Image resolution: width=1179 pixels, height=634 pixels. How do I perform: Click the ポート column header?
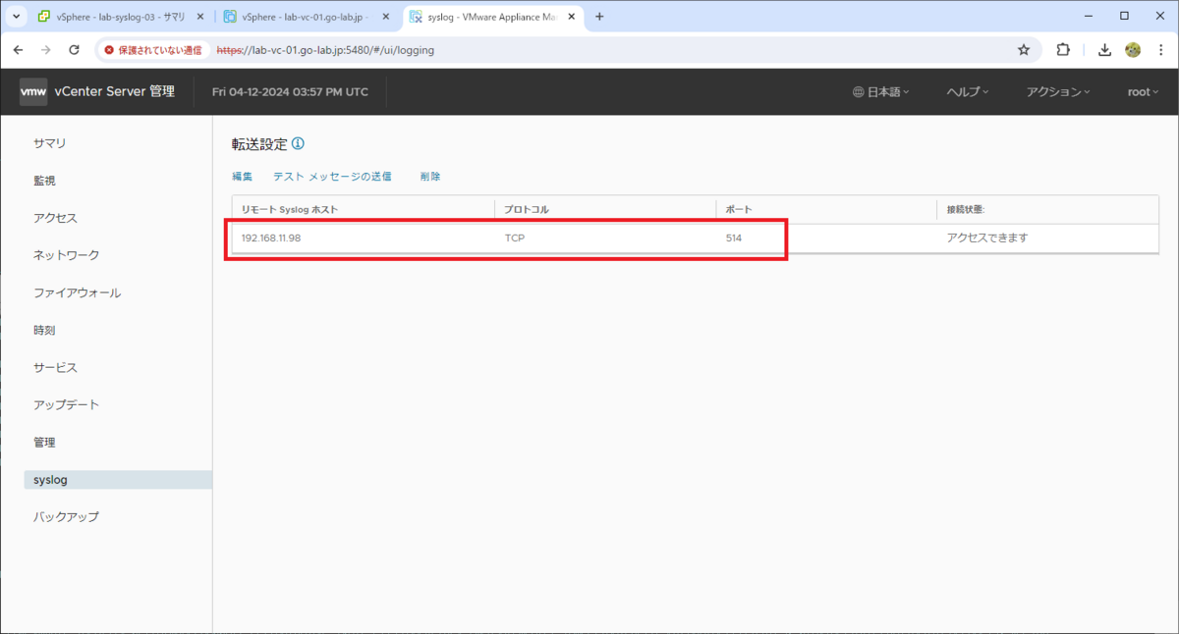(739, 210)
